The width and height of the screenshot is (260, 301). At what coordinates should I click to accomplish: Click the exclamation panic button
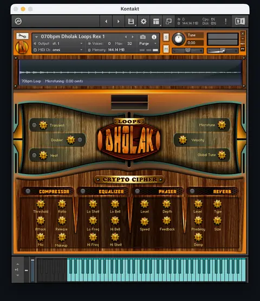point(225,21)
